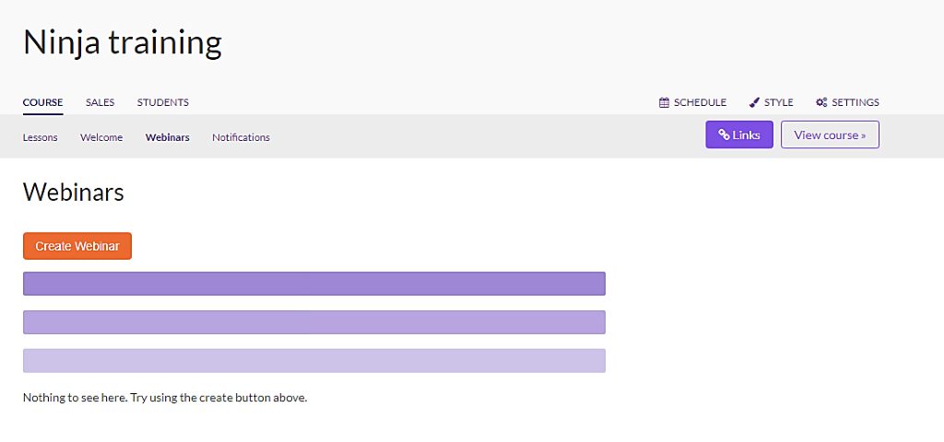The height and width of the screenshot is (442, 944).
Task: Click the darkest purple placeholder bar
Action: 314,284
